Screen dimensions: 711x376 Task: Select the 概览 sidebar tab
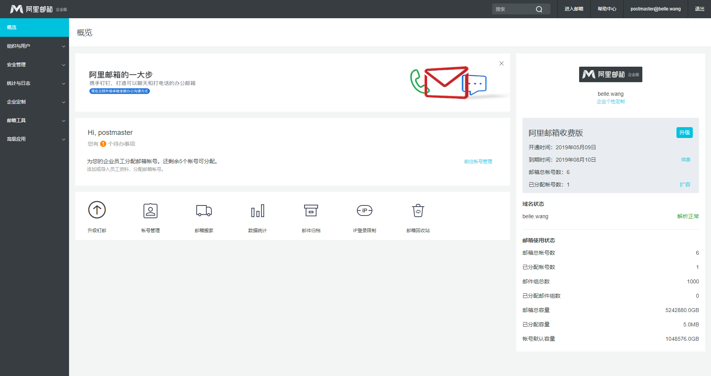[x=35, y=28]
